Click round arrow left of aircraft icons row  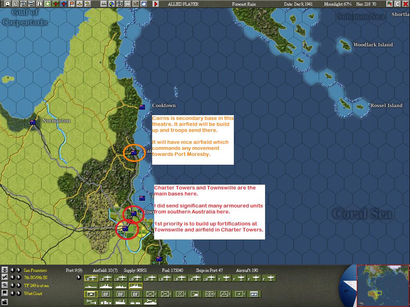pyautogui.click(x=79, y=277)
